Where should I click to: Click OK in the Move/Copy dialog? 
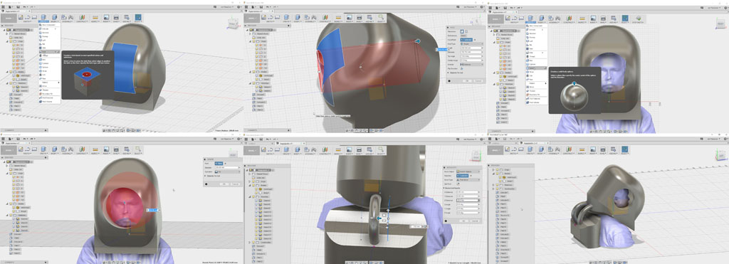point(463,221)
